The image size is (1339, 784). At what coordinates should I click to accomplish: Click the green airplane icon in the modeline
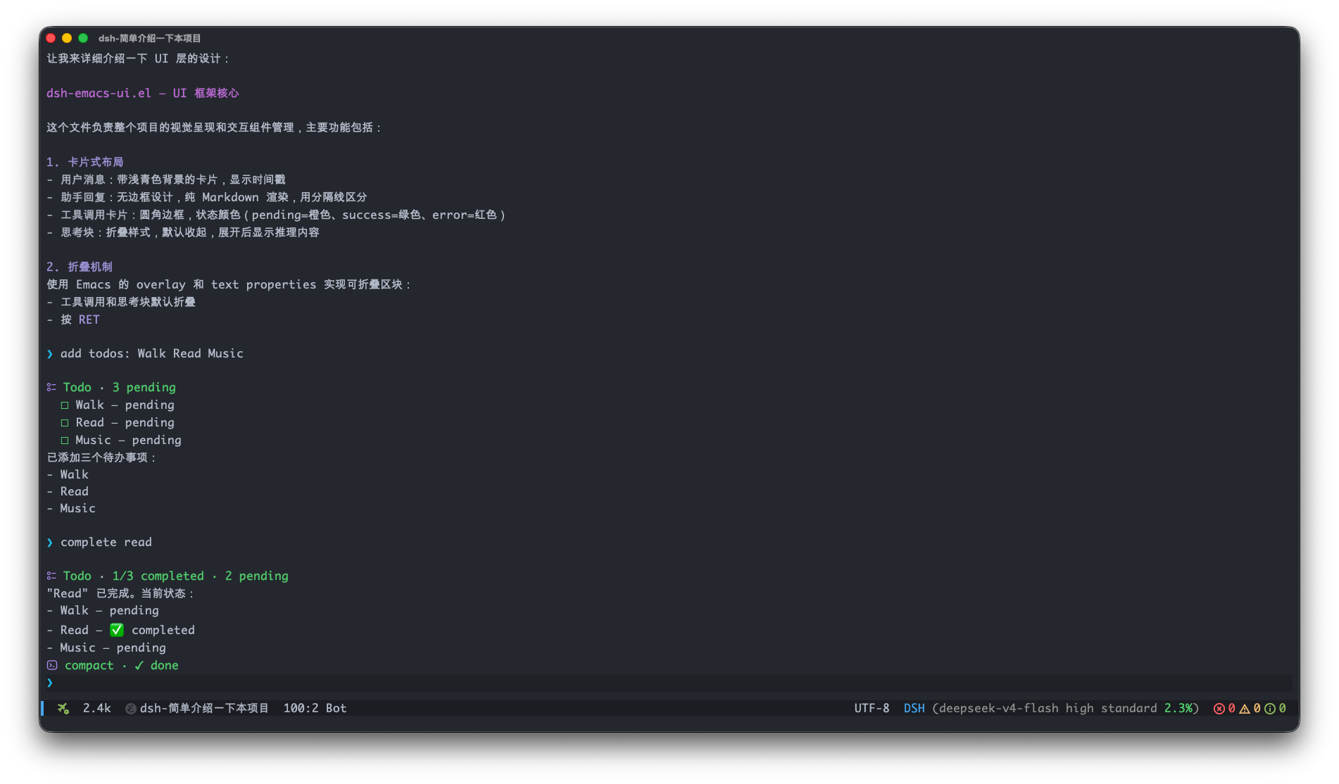(63, 708)
